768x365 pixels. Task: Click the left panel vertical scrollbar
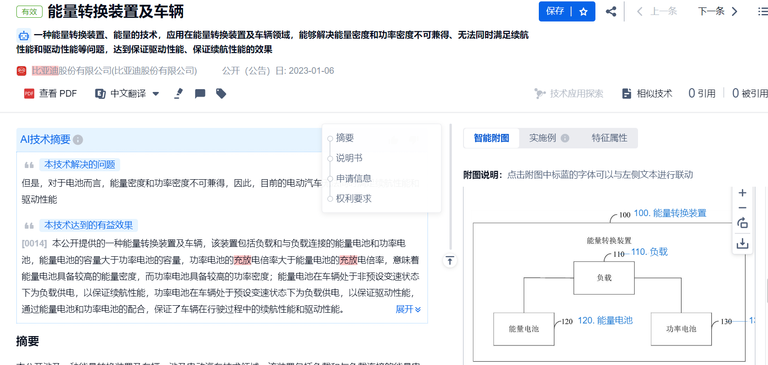tap(450, 187)
